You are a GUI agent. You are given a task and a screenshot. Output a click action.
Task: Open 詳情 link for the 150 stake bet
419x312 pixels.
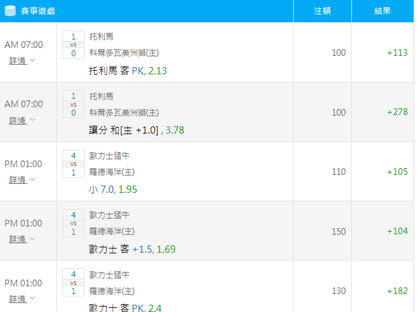click(x=17, y=239)
